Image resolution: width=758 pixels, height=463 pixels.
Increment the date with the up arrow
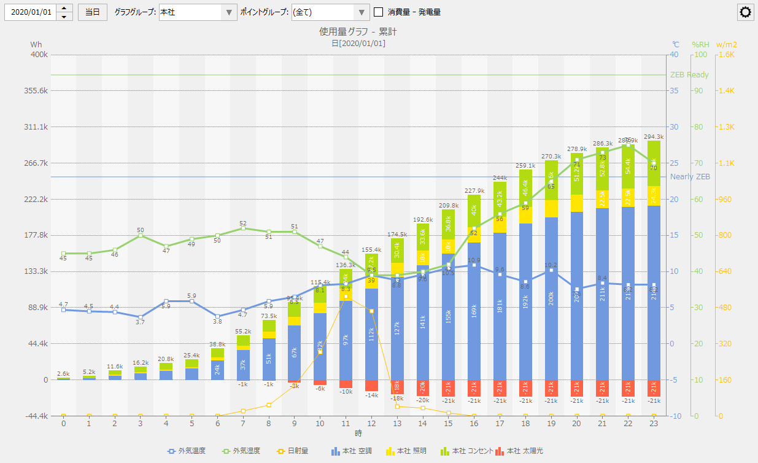[64, 9]
